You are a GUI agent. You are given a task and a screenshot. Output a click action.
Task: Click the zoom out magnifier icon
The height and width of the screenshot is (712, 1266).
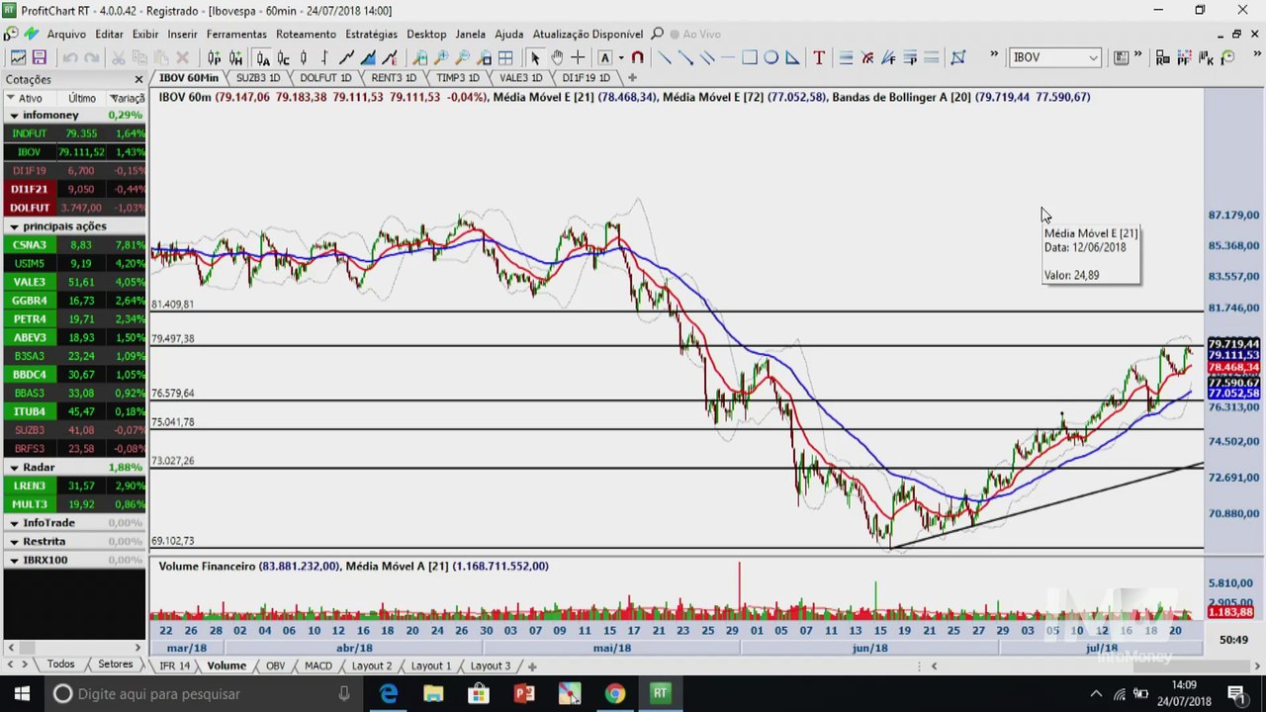pyautogui.click(x=463, y=57)
